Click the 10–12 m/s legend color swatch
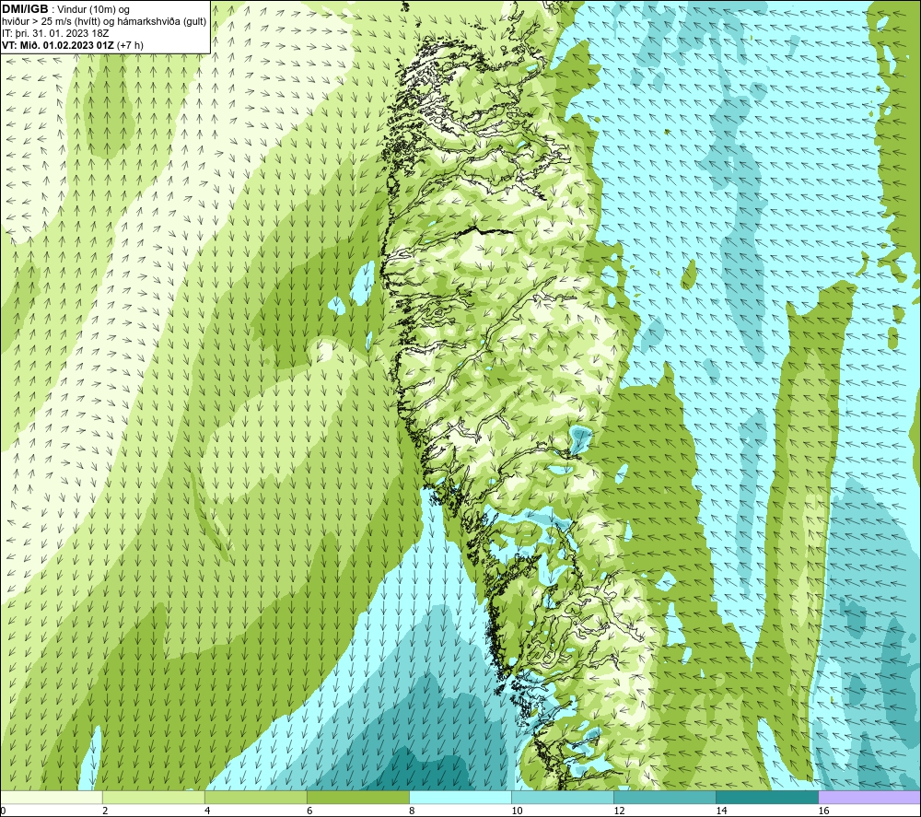Image resolution: width=921 pixels, height=817 pixels. [x=563, y=797]
